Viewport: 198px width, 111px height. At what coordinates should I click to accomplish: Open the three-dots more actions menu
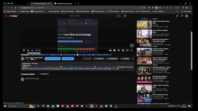133,59
